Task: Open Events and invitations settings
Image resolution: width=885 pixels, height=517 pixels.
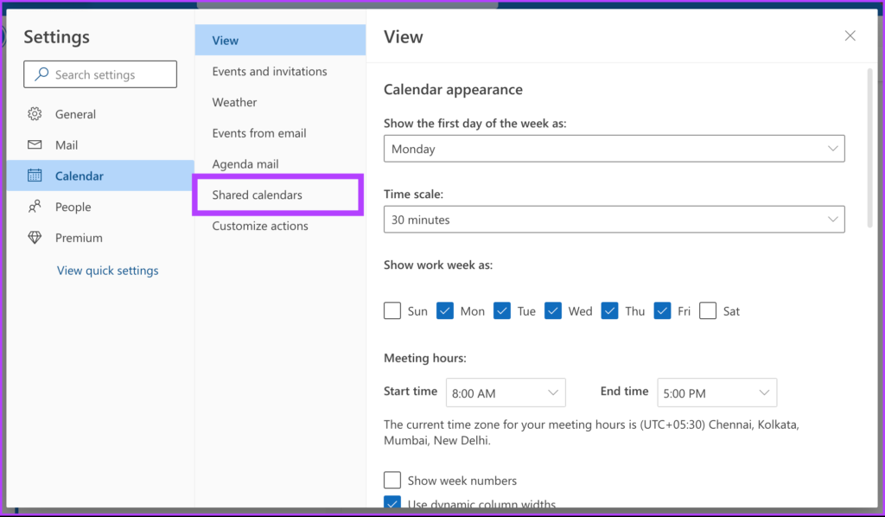Action: coord(280,71)
